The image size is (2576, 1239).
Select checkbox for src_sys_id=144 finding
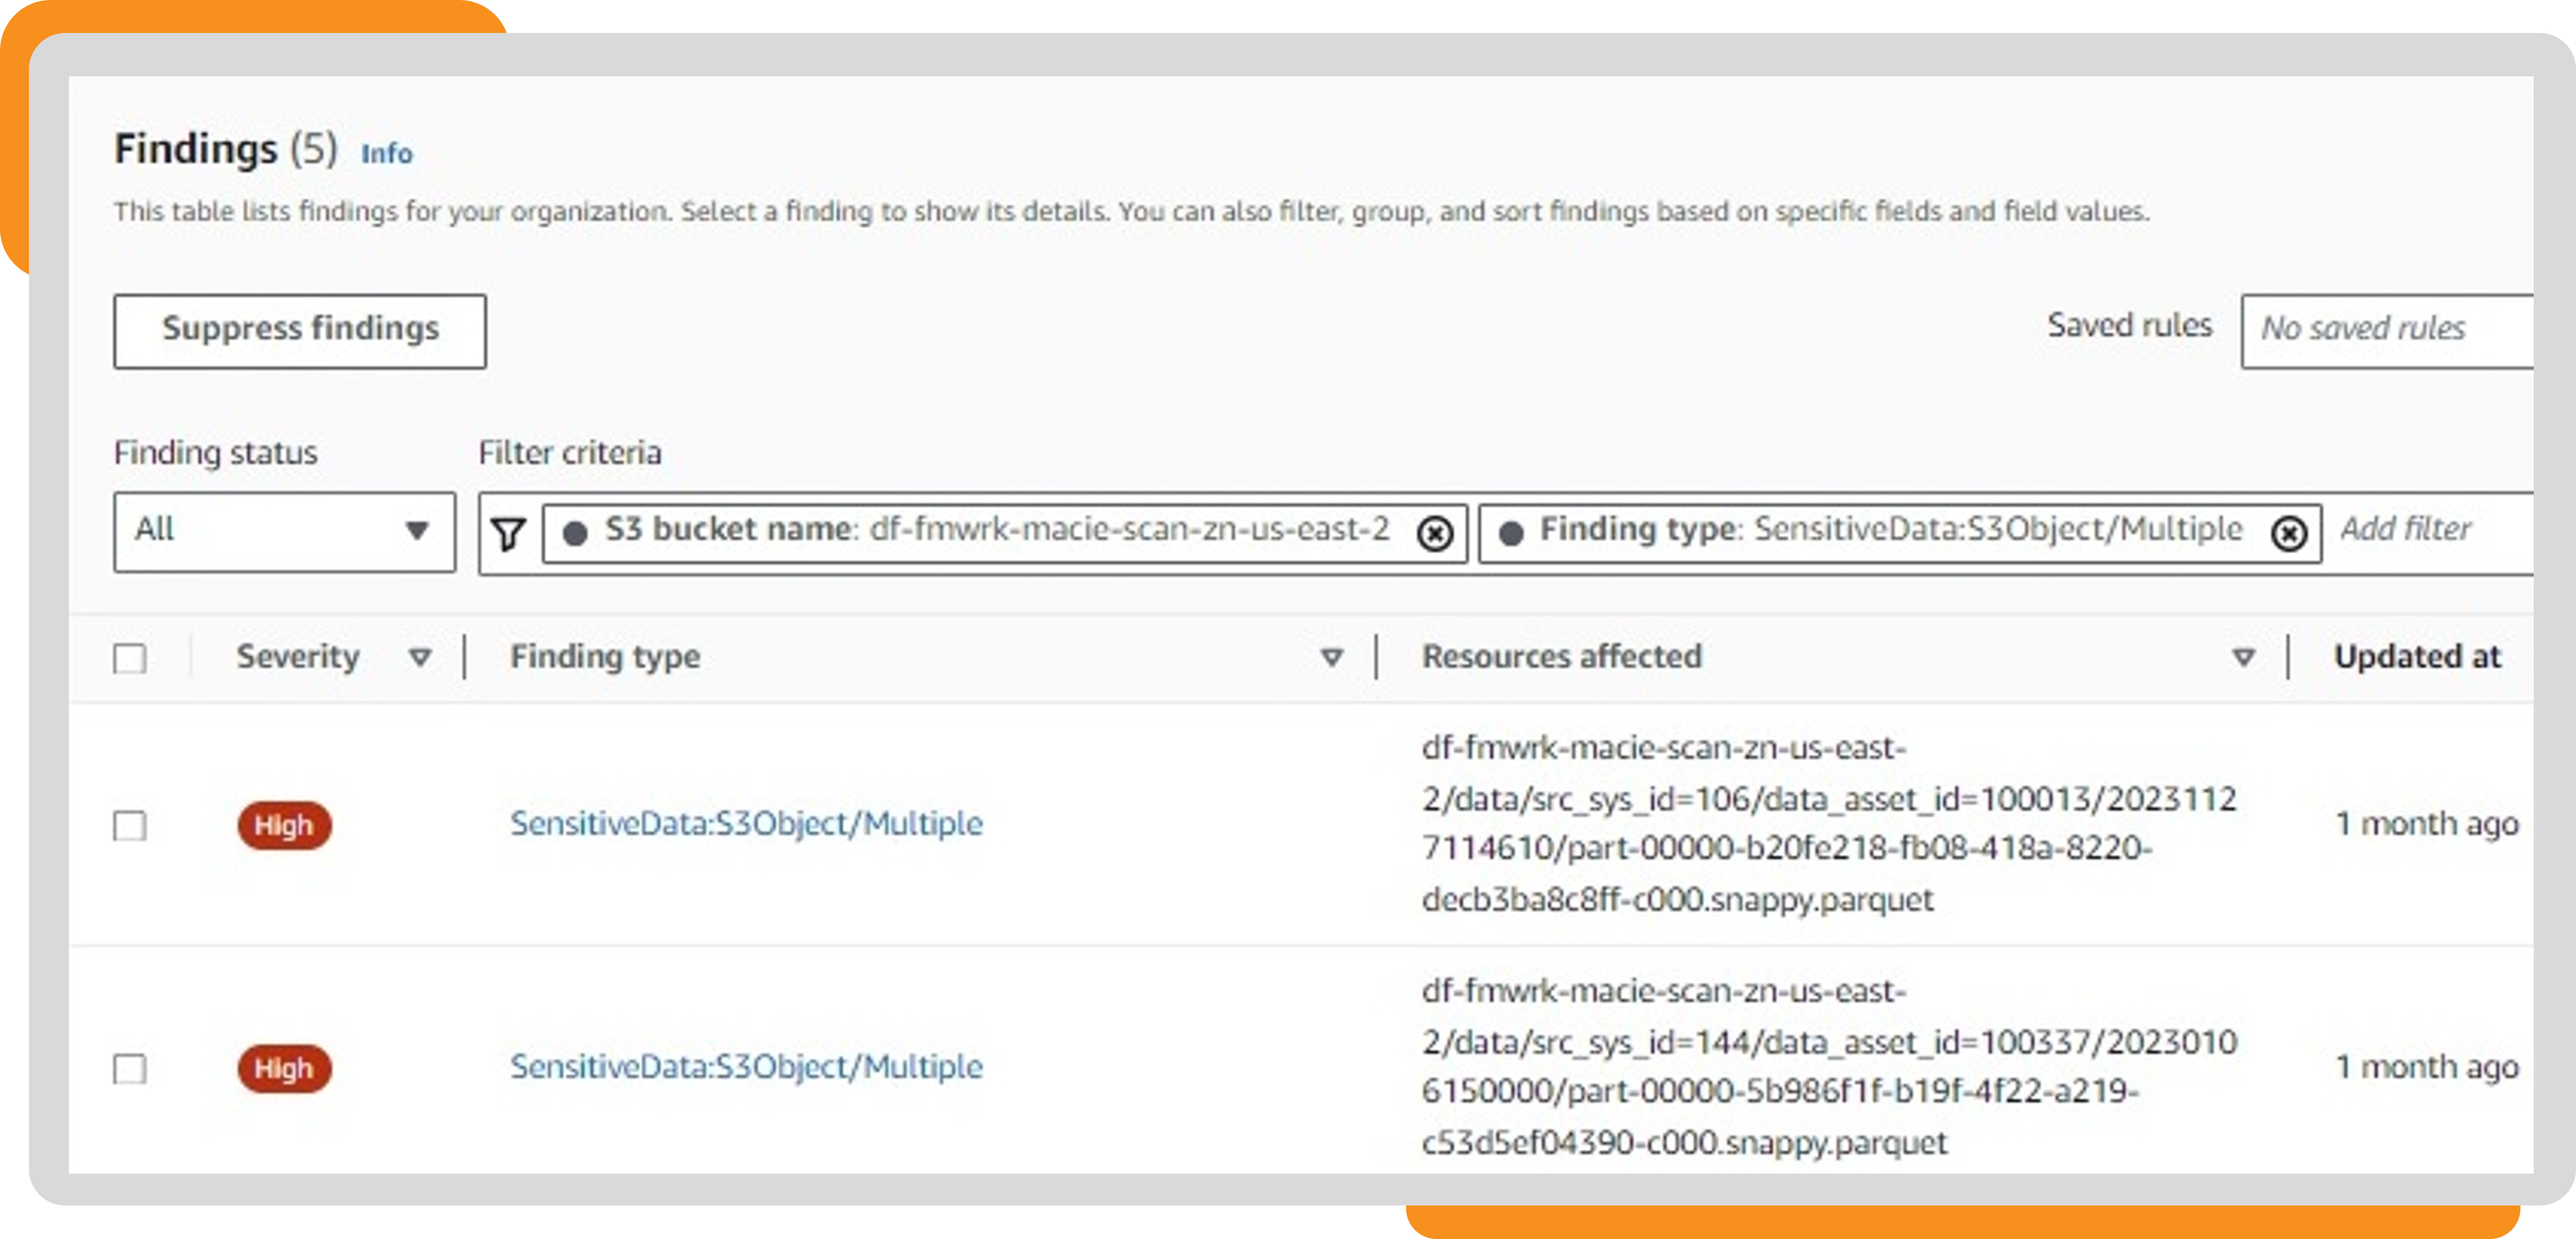click(x=130, y=1069)
